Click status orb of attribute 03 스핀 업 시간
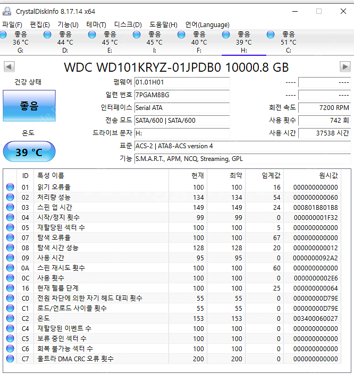This screenshot has width=354, height=374. click(10, 207)
